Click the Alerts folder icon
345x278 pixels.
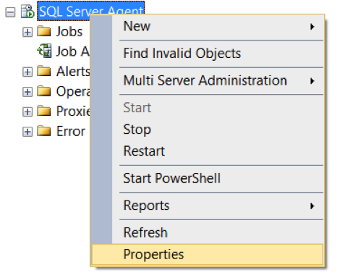coord(44,71)
